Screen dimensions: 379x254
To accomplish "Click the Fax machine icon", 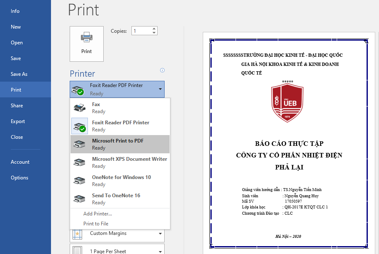I will 80,108.
